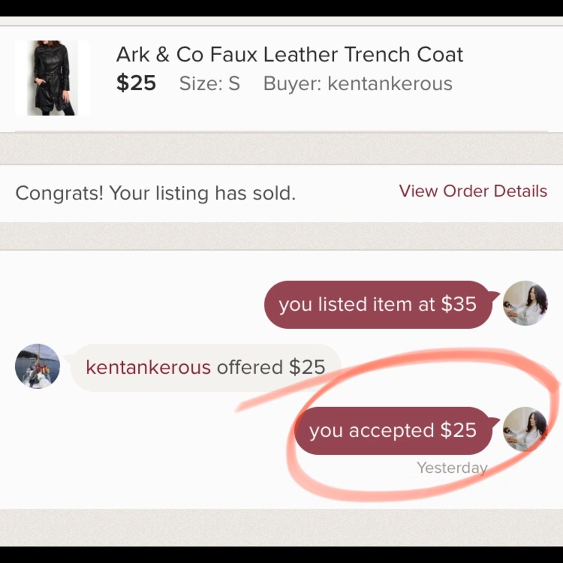The image size is (563, 563).
Task: Tap the 'you listed item at $35' bubble
Action: 377,305
